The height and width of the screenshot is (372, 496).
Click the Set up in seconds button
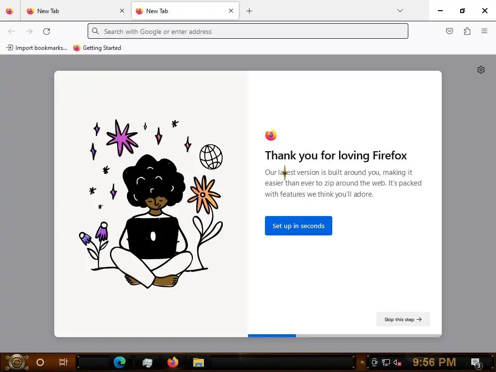point(298,226)
